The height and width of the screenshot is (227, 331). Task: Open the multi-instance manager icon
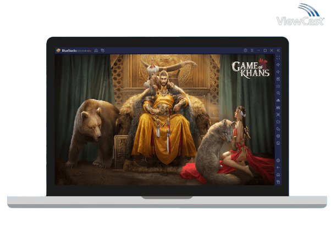(x=278, y=129)
